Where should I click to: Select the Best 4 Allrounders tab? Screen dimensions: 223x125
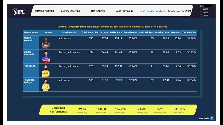152,11
